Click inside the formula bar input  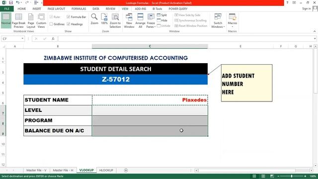[x=186, y=39]
